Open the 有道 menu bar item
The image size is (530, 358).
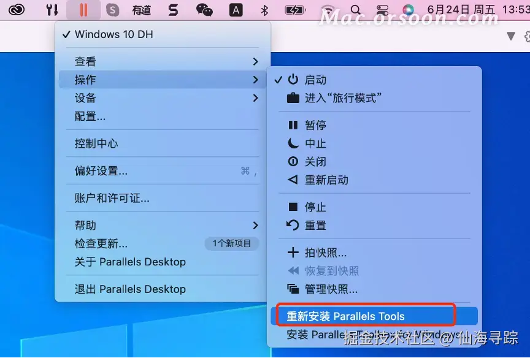(141, 10)
